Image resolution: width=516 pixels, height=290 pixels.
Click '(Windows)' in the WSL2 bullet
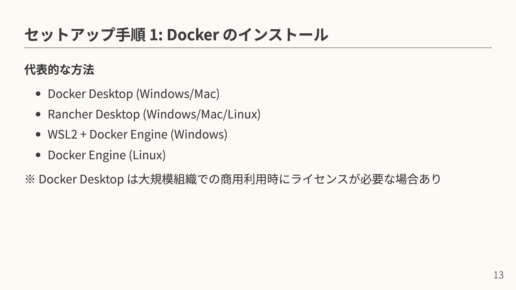[x=199, y=134]
